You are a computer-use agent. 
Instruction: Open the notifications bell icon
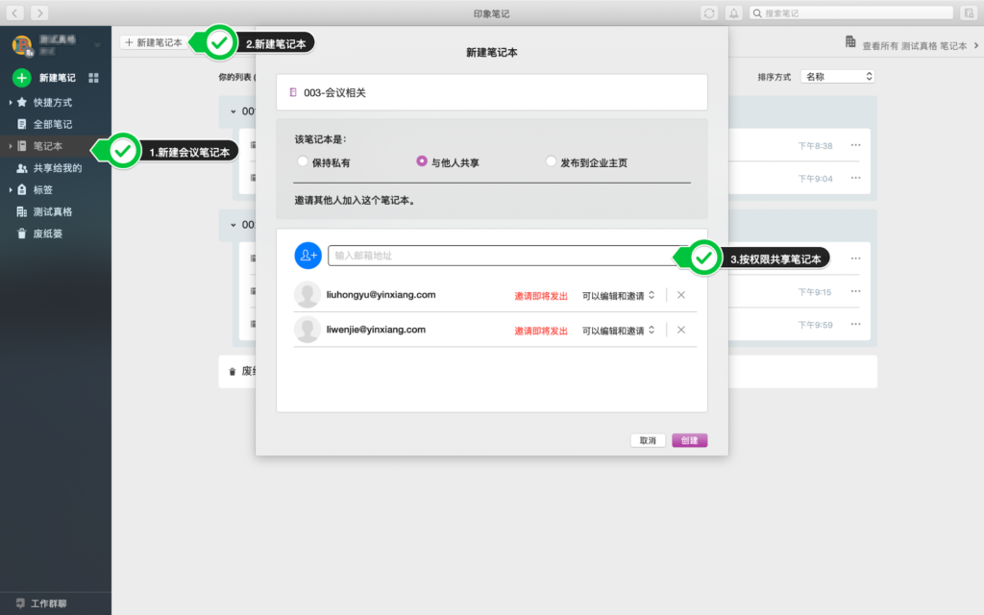734,12
